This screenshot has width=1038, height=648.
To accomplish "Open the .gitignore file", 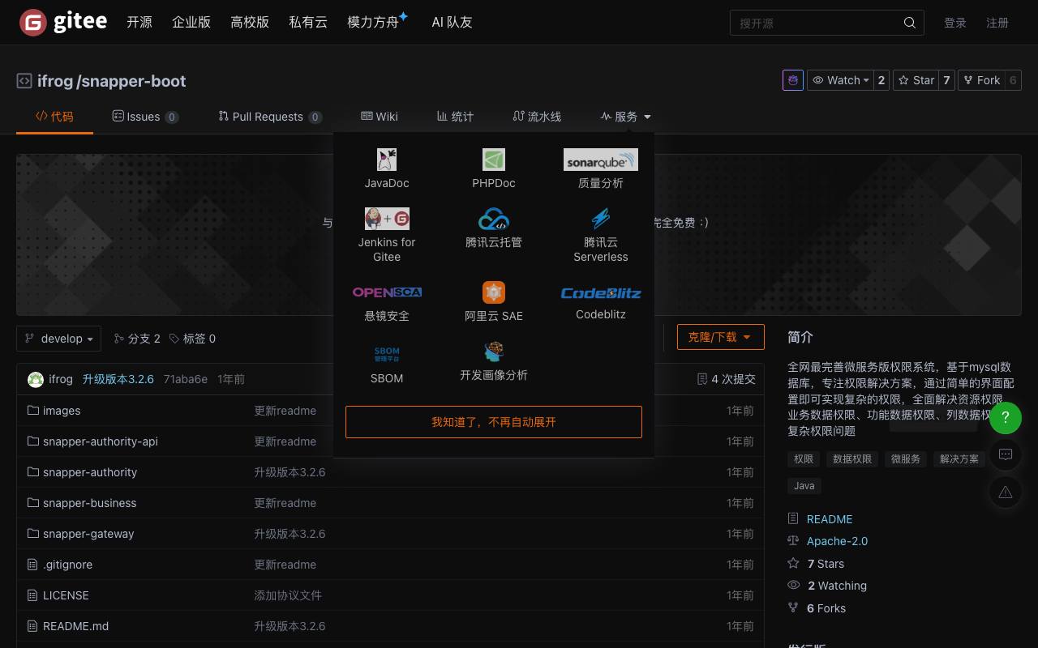I will (67, 565).
